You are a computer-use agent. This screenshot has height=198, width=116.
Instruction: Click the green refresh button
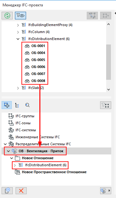(7, 16)
